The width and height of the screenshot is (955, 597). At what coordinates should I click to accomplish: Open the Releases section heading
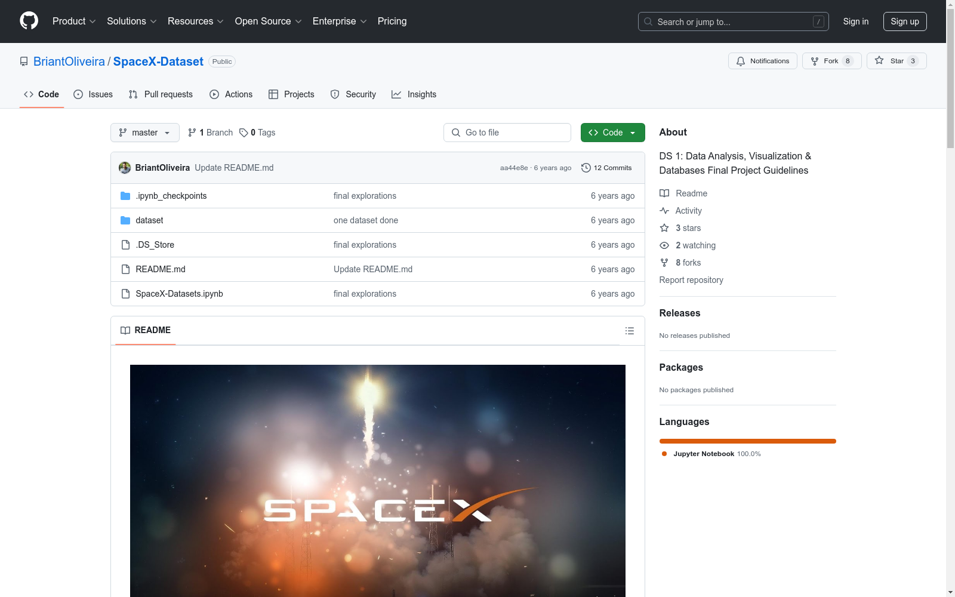click(680, 313)
